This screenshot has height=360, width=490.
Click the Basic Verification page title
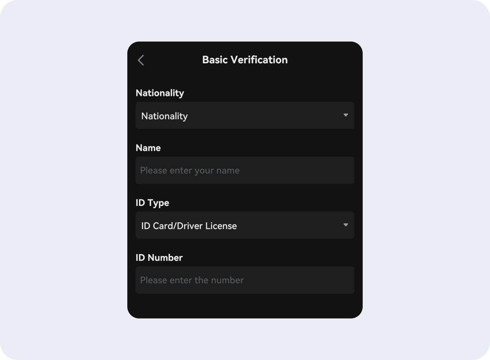[x=245, y=60]
